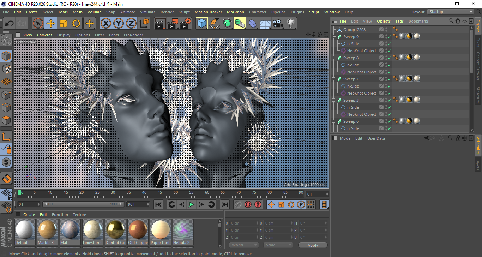Switch to Model mode icon

point(7,56)
